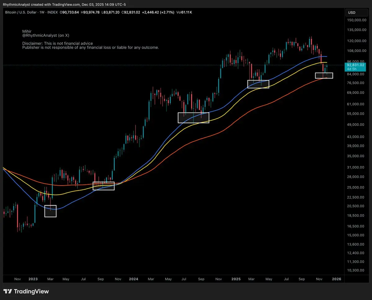Click the @RhythmicAnalyst (on X) handle
Image resolution: width=372 pixels, height=300 pixels.
tap(46, 36)
